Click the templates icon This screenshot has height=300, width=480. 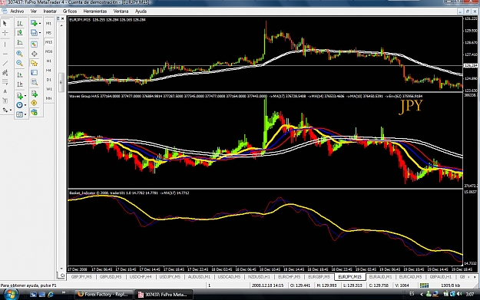[19, 114]
